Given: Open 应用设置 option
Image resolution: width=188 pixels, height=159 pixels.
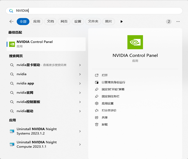Looking at the screenshot, I should point(108,103).
